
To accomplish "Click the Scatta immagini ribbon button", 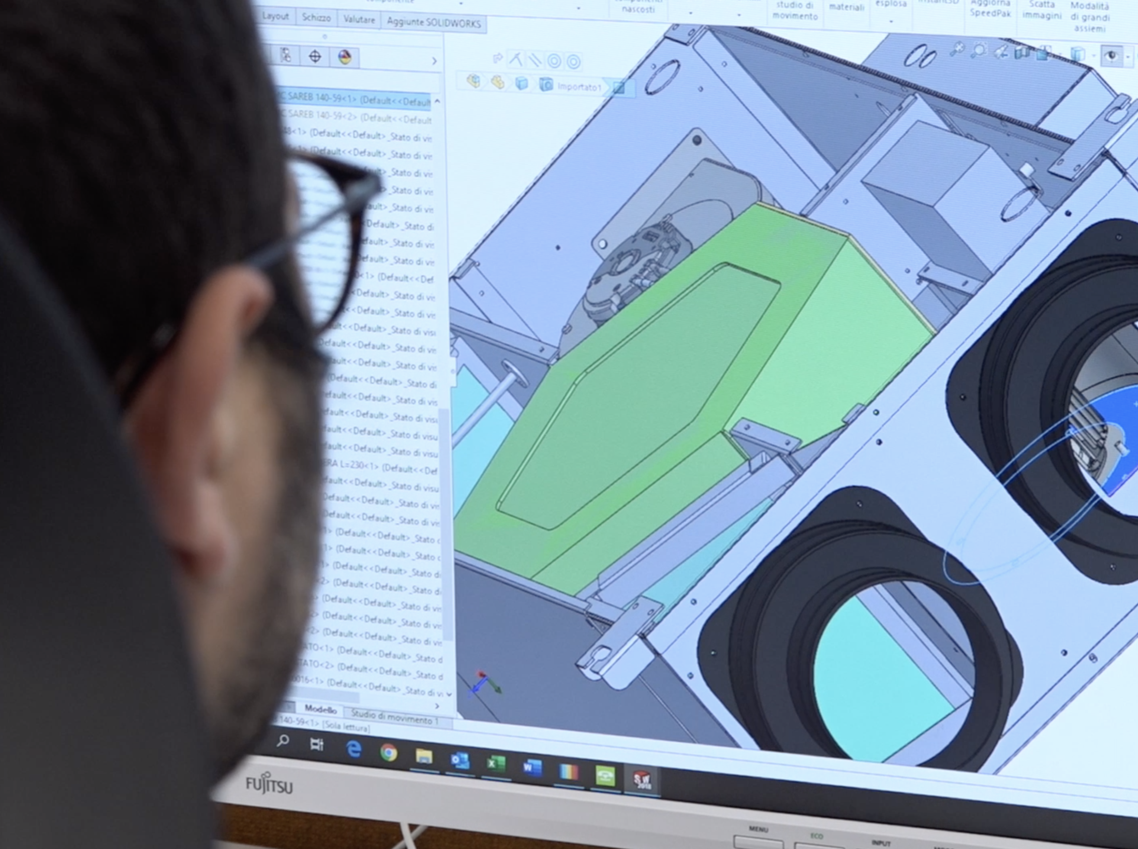I will click(x=1041, y=10).
